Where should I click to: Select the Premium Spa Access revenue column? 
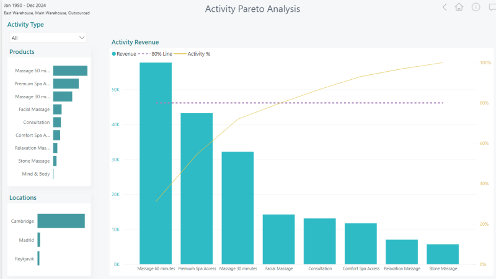pyautogui.click(x=197, y=189)
